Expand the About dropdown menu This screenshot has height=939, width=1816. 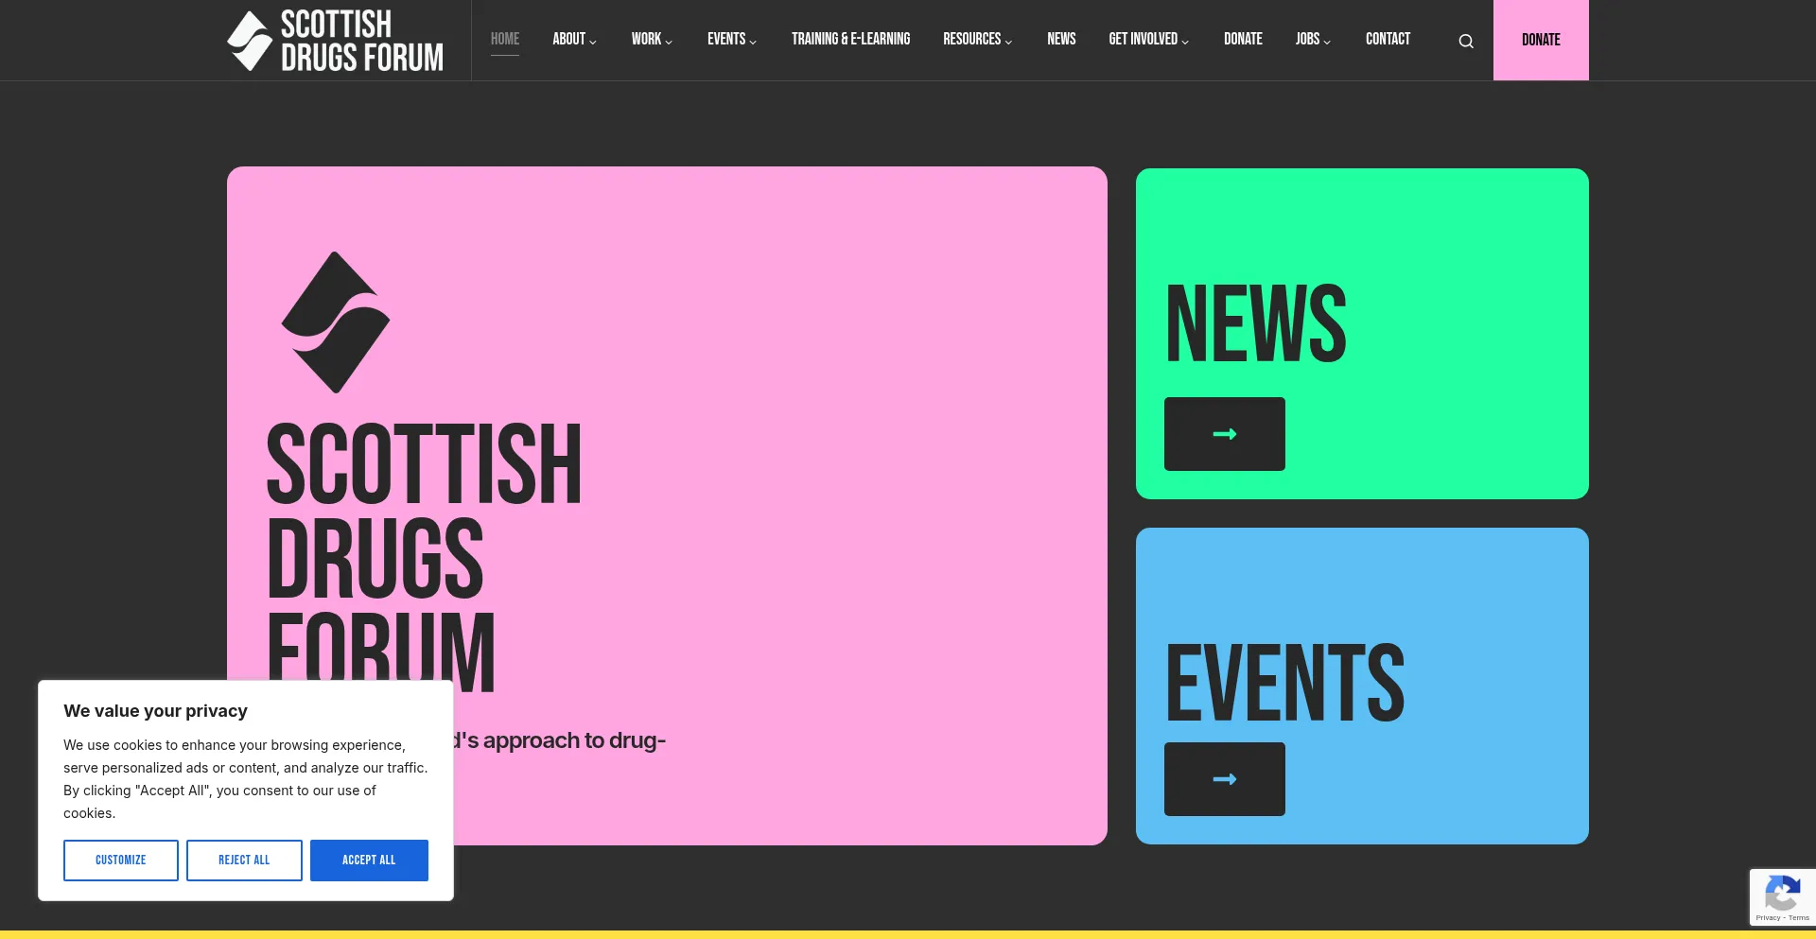(574, 40)
